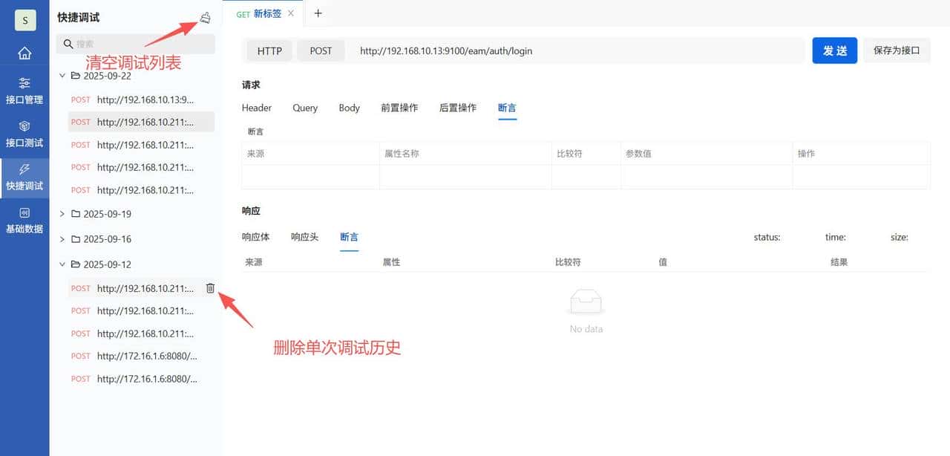Collapse the 2025-09-22 folder
The image size is (950, 456).
coord(62,75)
